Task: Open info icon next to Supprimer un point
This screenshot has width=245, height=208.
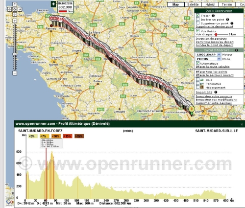Action: coord(232,23)
